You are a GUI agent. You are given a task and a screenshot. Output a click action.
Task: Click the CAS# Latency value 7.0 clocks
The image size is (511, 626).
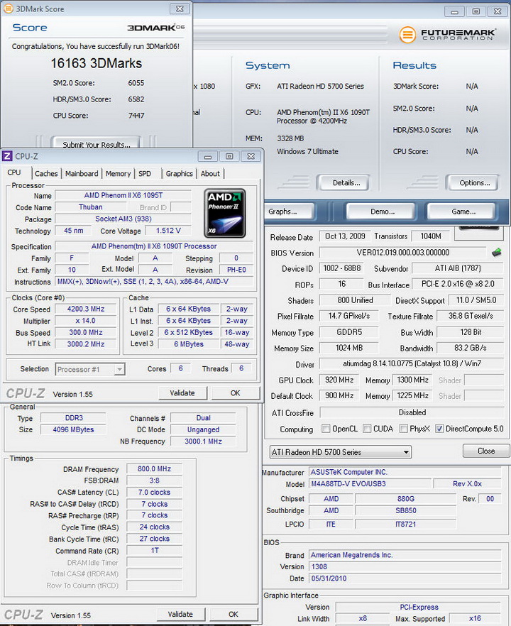[154, 493]
